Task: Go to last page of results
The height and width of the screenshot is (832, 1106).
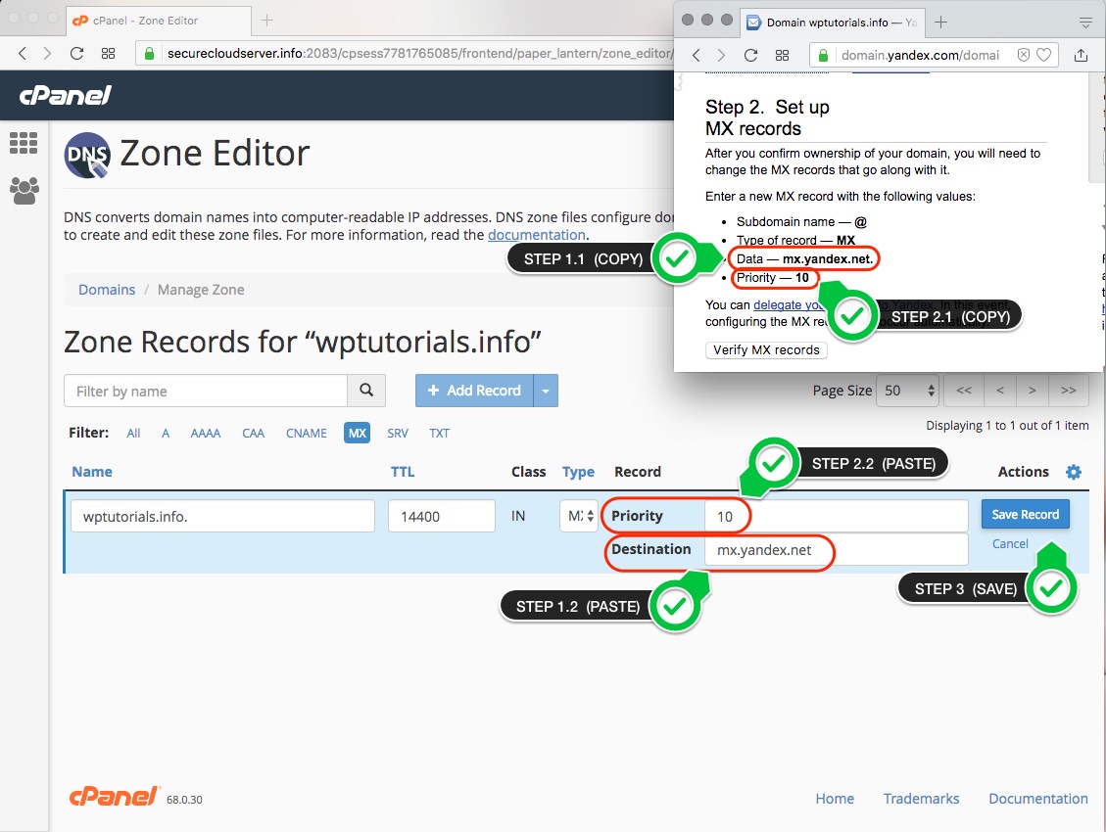Action: click(x=1069, y=391)
